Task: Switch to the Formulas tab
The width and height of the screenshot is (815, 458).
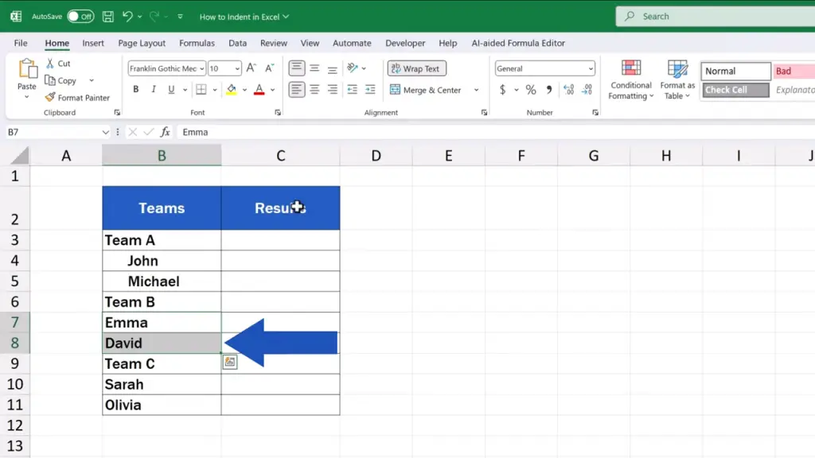Action: 197,43
